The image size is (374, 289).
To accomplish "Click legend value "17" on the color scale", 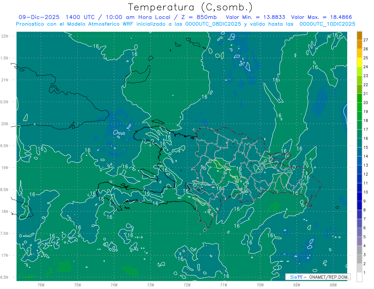I will pyautogui.click(x=366, y=129).
